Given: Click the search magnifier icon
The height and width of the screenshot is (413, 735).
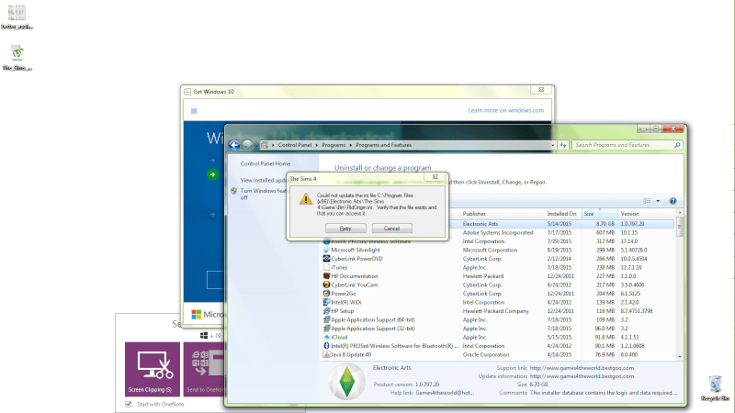Looking at the screenshot, I should pyautogui.click(x=677, y=145).
